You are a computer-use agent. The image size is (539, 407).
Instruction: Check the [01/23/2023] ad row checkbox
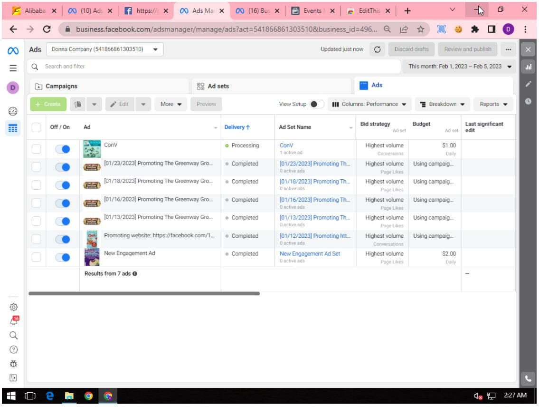point(36,167)
